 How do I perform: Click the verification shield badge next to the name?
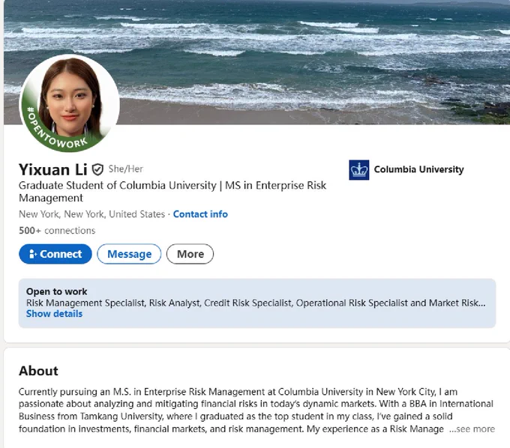point(97,169)
